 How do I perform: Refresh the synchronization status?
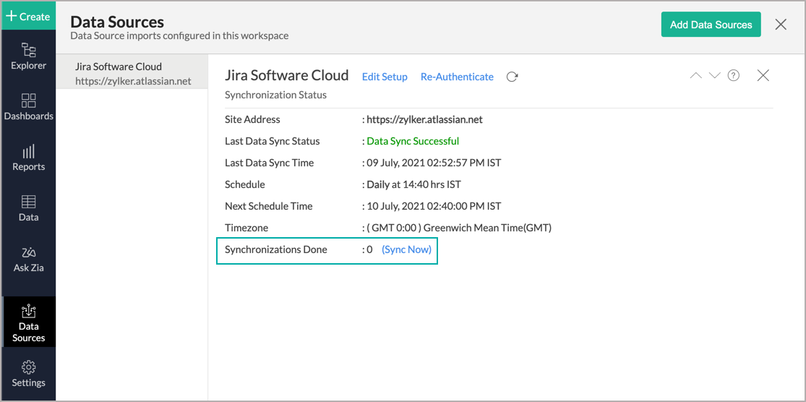(x=512, y=77)
